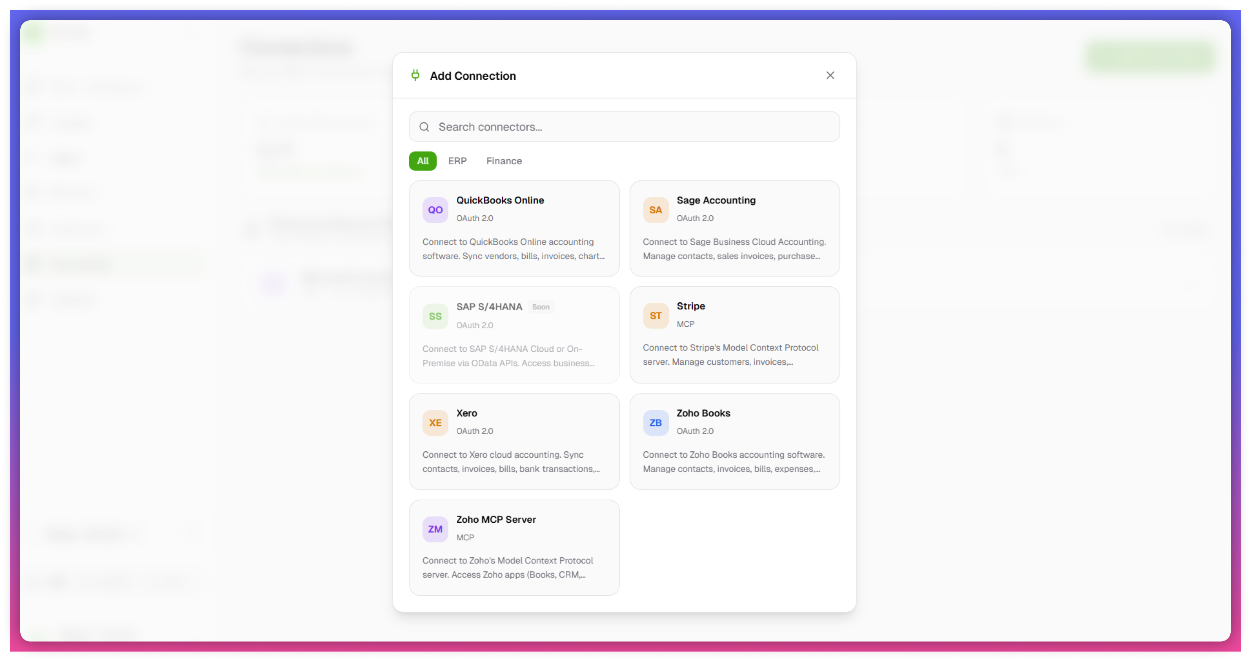Image resolution: width=1251 pixels, height=662 pixels.
Task: Click the green plug icon in header
Action: point(415,75)
